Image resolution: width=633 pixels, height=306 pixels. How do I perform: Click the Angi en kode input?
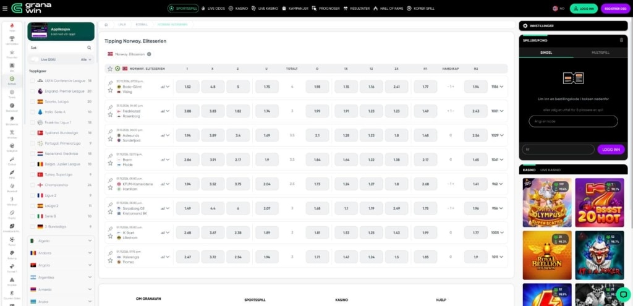[573, 122]
